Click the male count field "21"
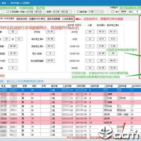This screenshot has height=141, width=141. pyautogui.click(x=7, y=39)
